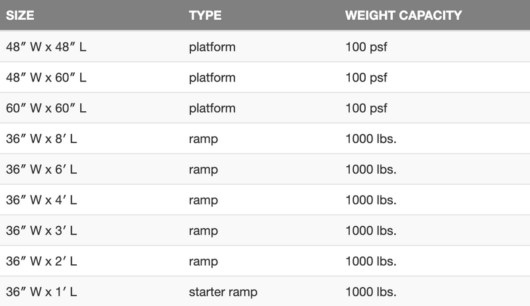Click platform type in 60″ x 60″ row

pyautogui.click(x=212, y=108)
